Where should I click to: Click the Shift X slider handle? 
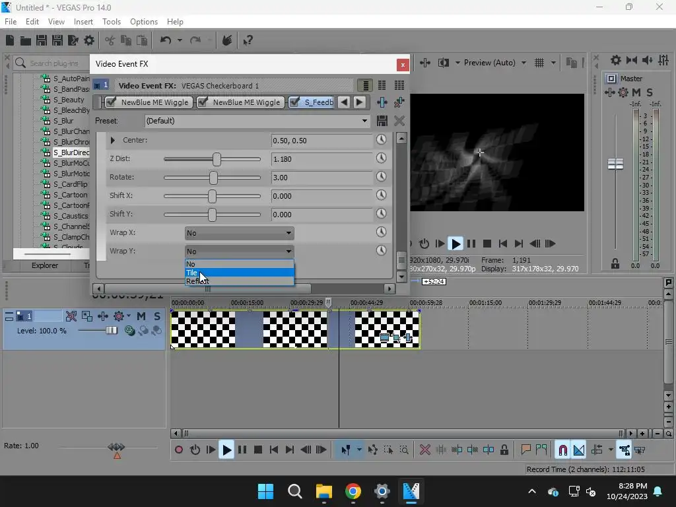[x=212, y=196]
